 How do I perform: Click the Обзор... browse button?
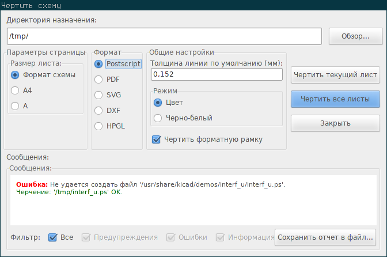point(356,36)
